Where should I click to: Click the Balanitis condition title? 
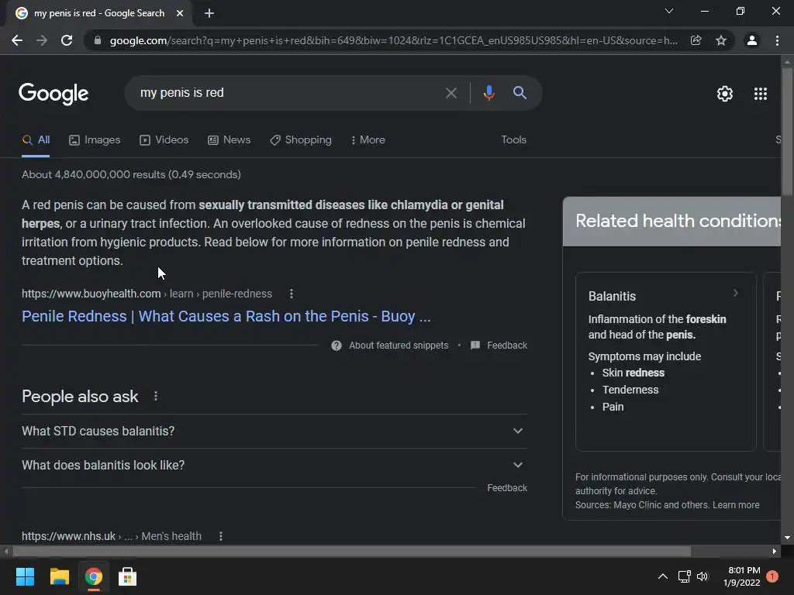612,297
